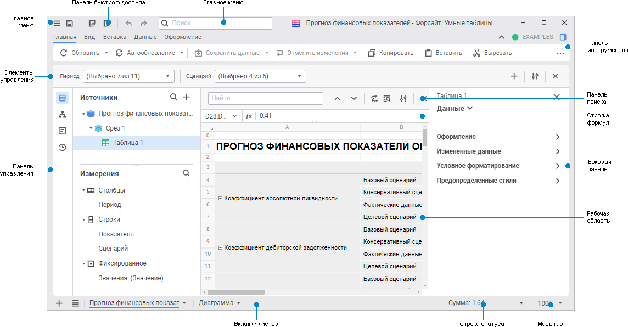This screenshot has width=628, height=327.
Task: Open Условное форматирование in side panel
Action: click(498, 166)
